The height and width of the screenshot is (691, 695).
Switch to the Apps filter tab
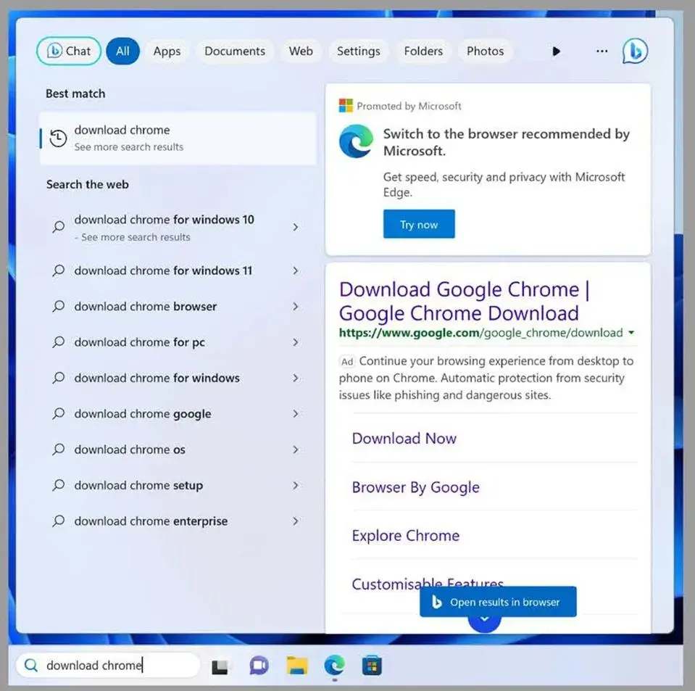[167, 51]
